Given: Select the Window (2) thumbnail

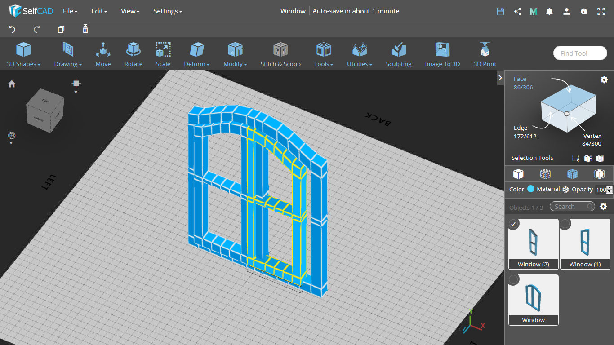Looking at the screenshot, I should click(x=534, y=244).
